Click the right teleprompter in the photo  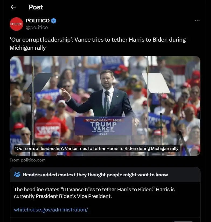[156, 83]
